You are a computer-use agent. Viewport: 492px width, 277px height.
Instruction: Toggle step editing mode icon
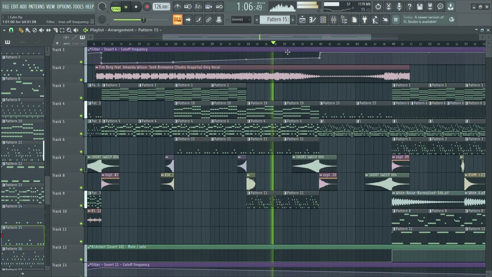point(198,20)
